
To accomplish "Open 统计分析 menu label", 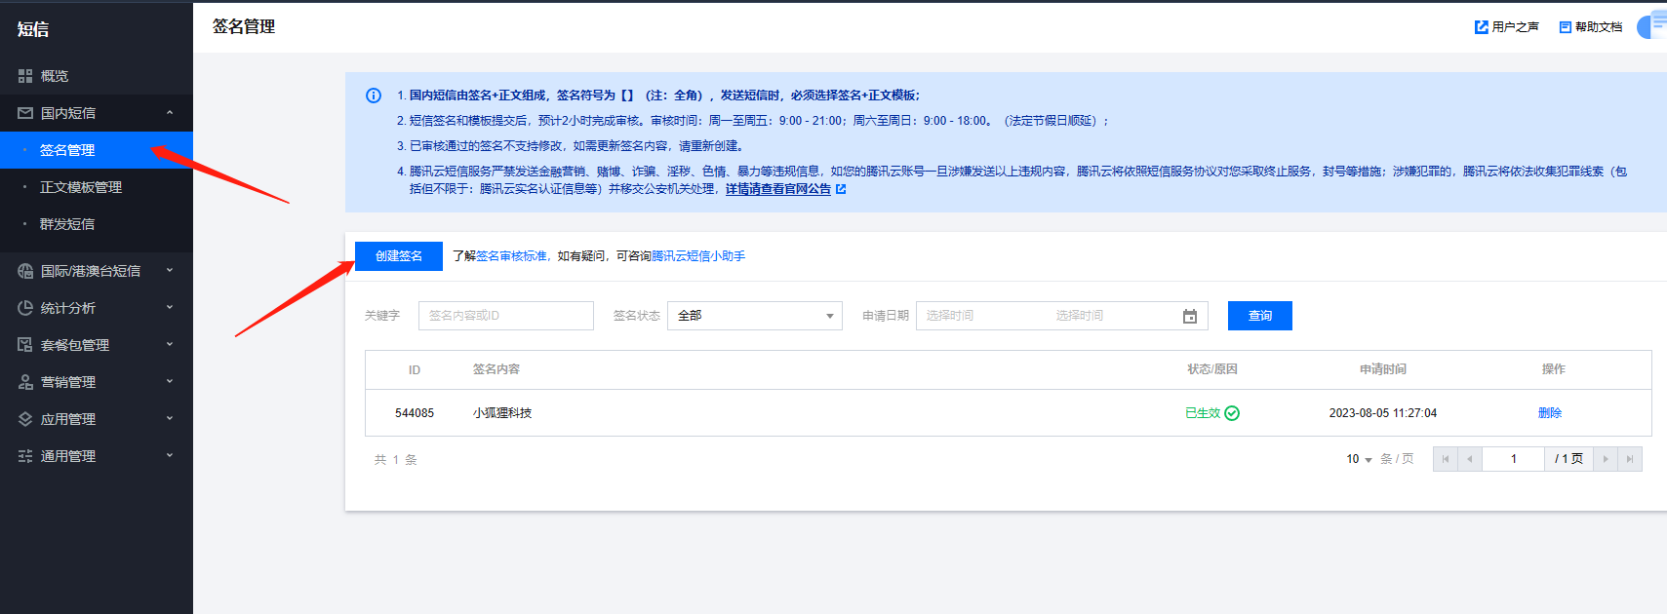I will coord(68,308).
